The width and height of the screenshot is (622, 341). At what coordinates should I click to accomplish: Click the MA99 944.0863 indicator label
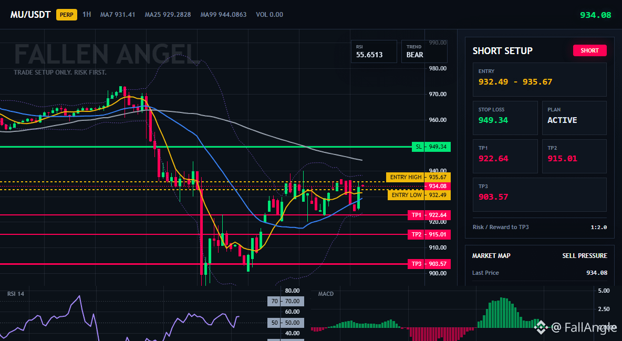223,15
